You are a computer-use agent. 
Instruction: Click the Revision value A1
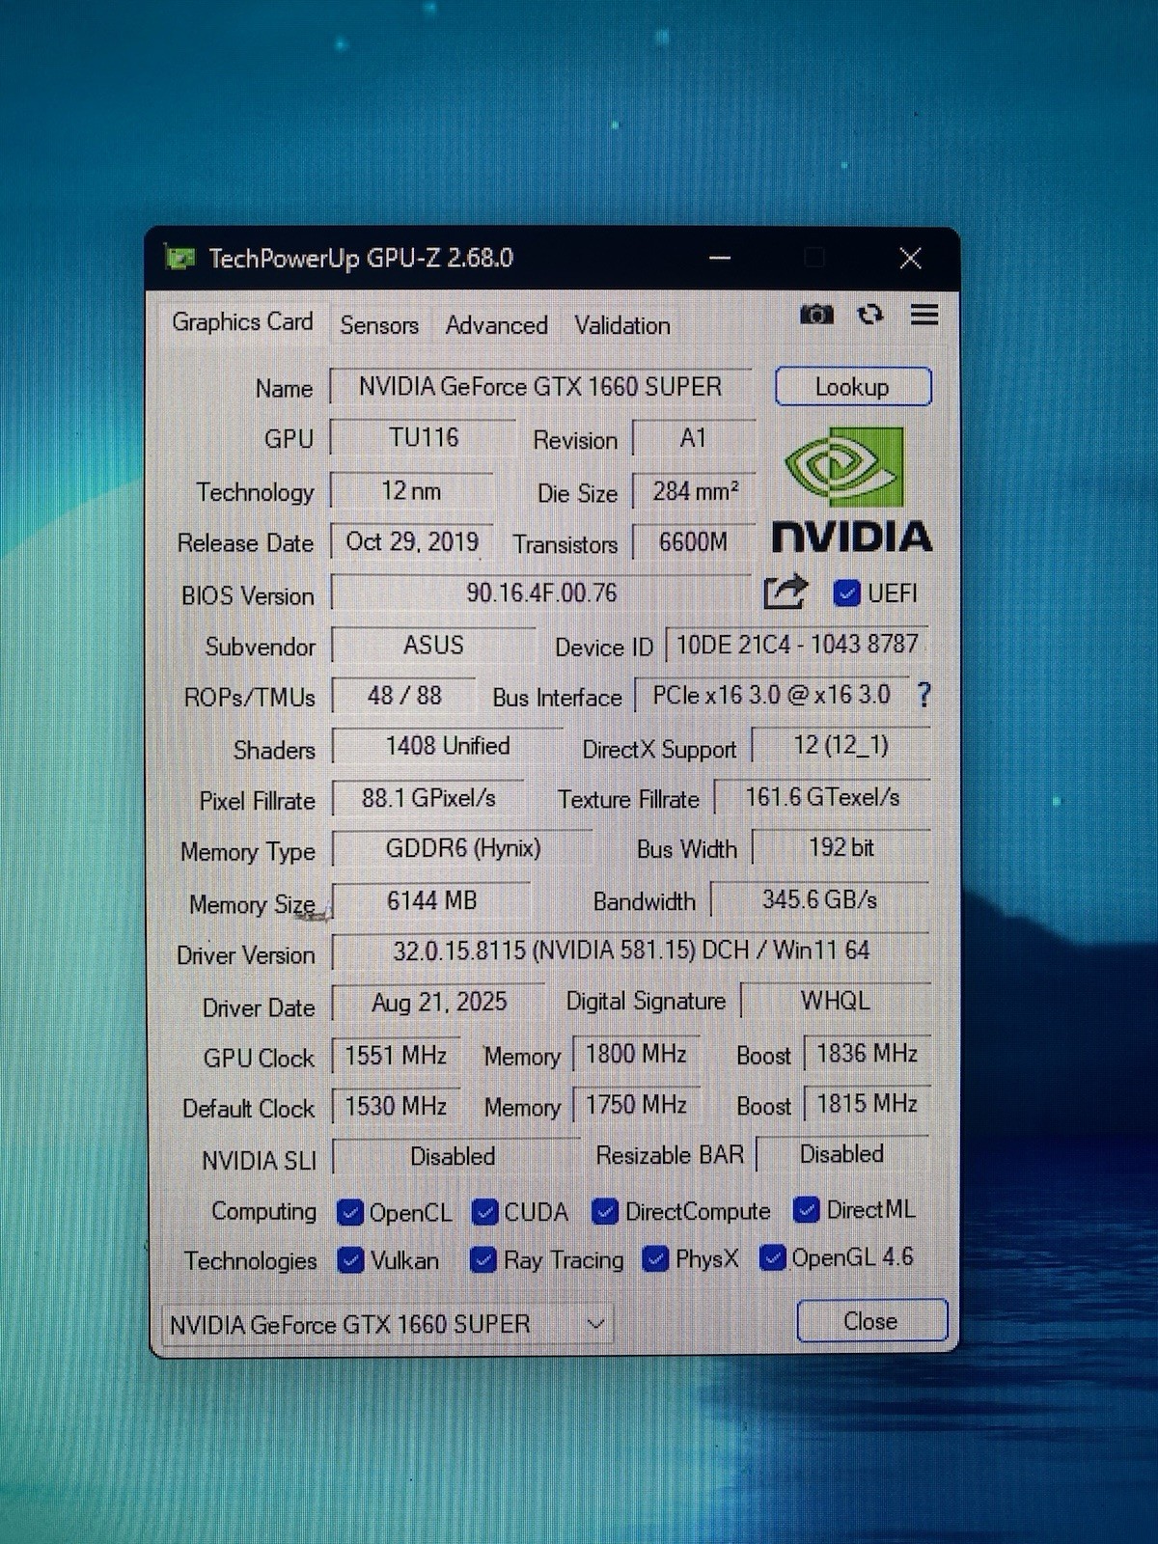click(x=694, y=438)
